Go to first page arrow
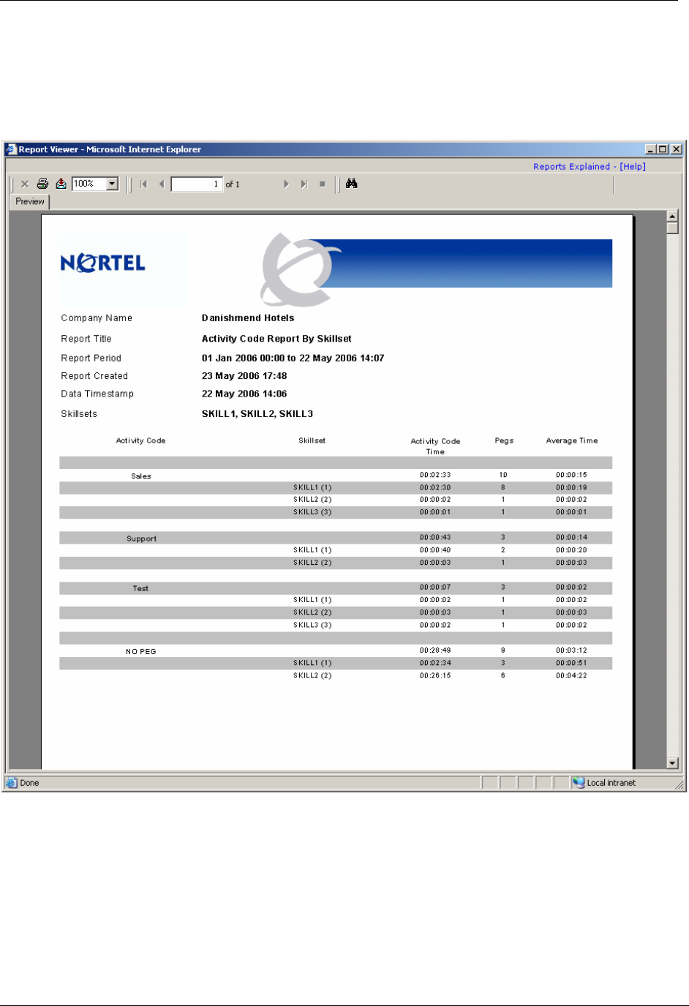Image resolution: width=689 pixels, height=1006 pixels. 144,184
